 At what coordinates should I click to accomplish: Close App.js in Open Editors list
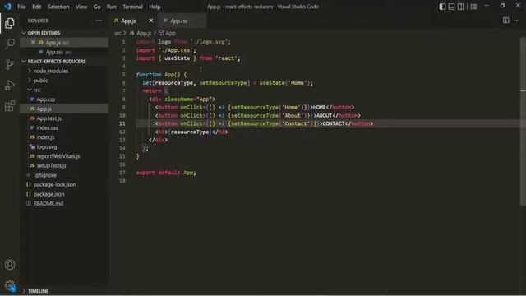click(33, 42)
